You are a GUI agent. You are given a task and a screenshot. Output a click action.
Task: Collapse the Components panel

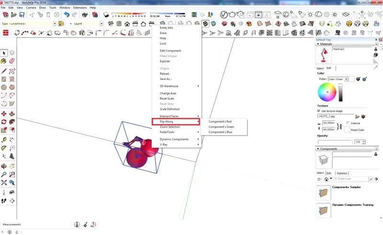tap(318, 149)
